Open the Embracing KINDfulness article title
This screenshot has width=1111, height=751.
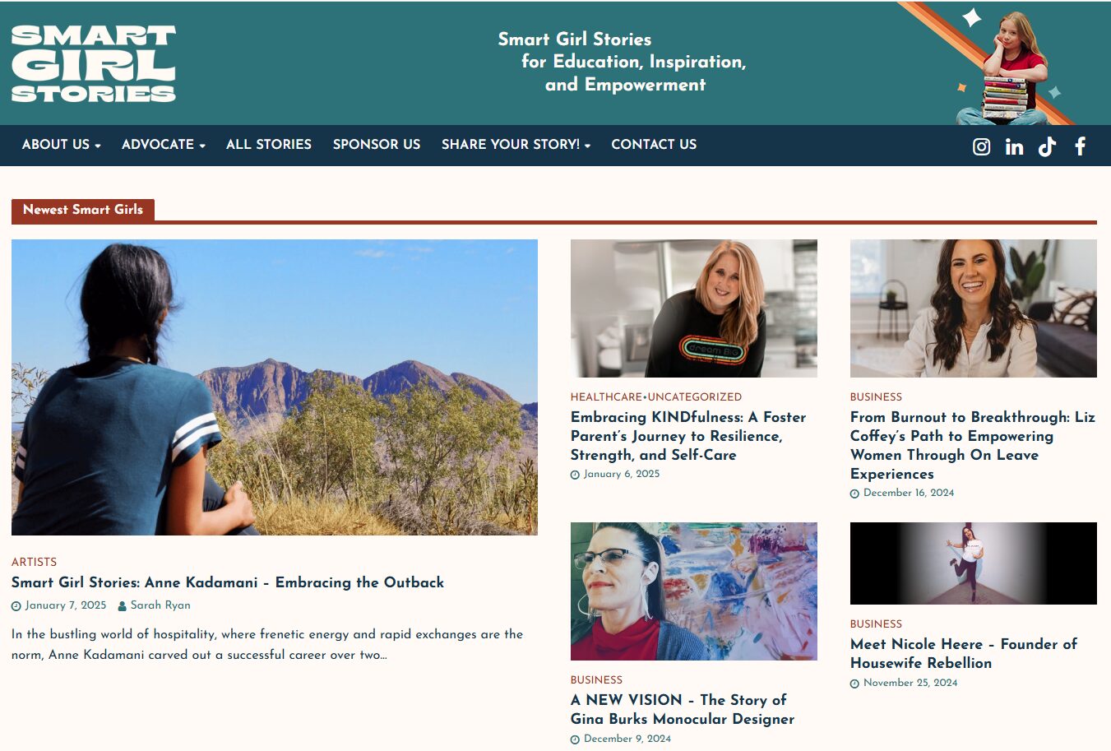pos(688,436)
